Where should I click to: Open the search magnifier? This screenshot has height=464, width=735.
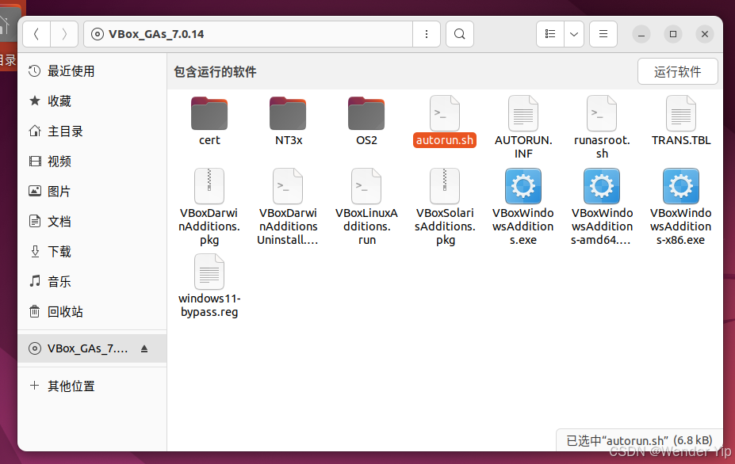(460, 34)
